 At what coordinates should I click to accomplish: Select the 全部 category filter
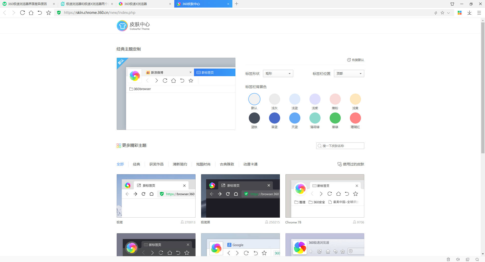pos(120,164)
